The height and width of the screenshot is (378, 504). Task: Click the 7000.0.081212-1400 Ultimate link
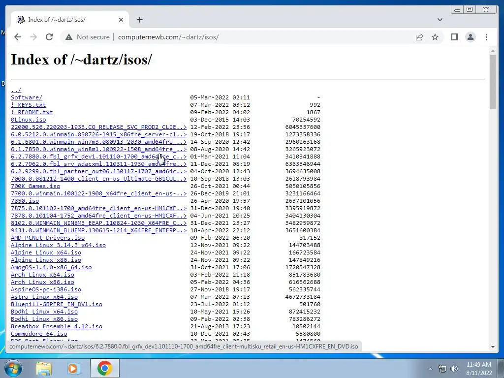(x=98, y=179)
